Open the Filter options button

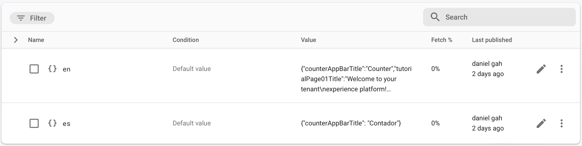pos(32,18)
